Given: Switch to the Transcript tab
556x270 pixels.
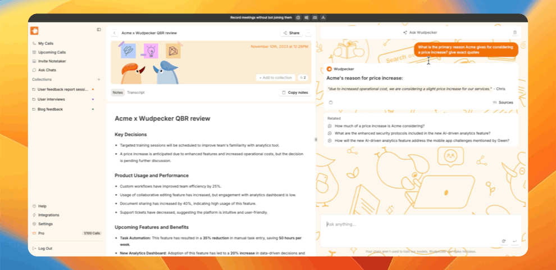Looking at the screenshot, I should tap(136, 92).
